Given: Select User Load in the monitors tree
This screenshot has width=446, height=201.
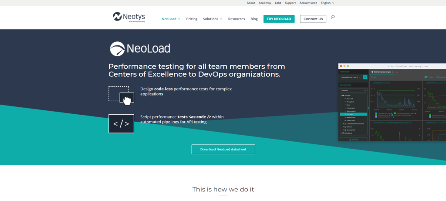Looking at the screenshot, I should pyautogui.click(x=350, y=99).
